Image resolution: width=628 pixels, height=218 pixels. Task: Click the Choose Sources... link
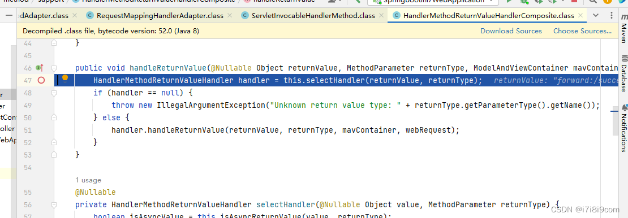click(x=582, y=31)
